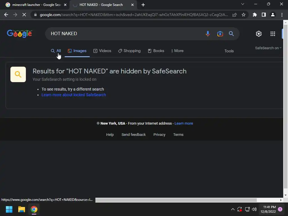This screenshot has height=216, width=288.
Task: Toggle the Chrome side panel
Action: tap(264, 15)
